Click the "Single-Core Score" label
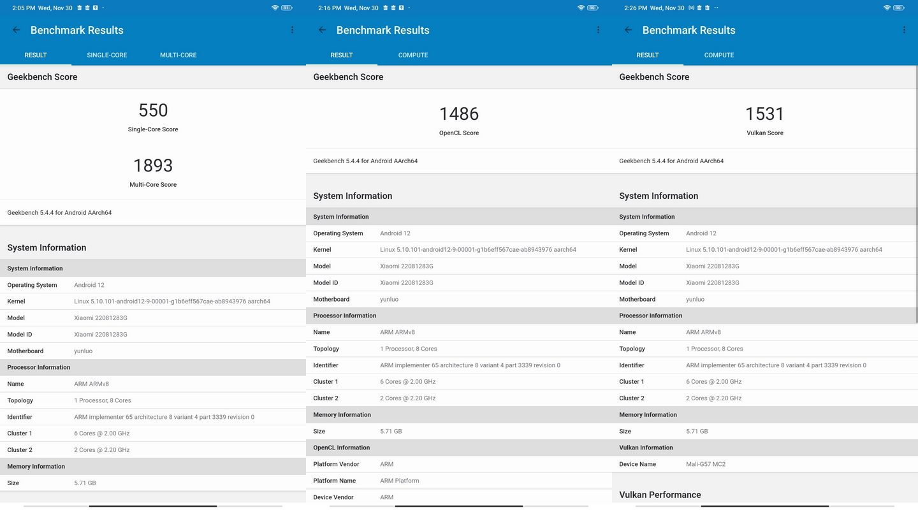This screenshot has height=510, width=918. pyautogui.click(x=153, y=129)
